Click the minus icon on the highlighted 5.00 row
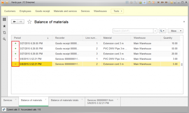The width and height of the screenshot is (189, 113). tap(15, 64)
